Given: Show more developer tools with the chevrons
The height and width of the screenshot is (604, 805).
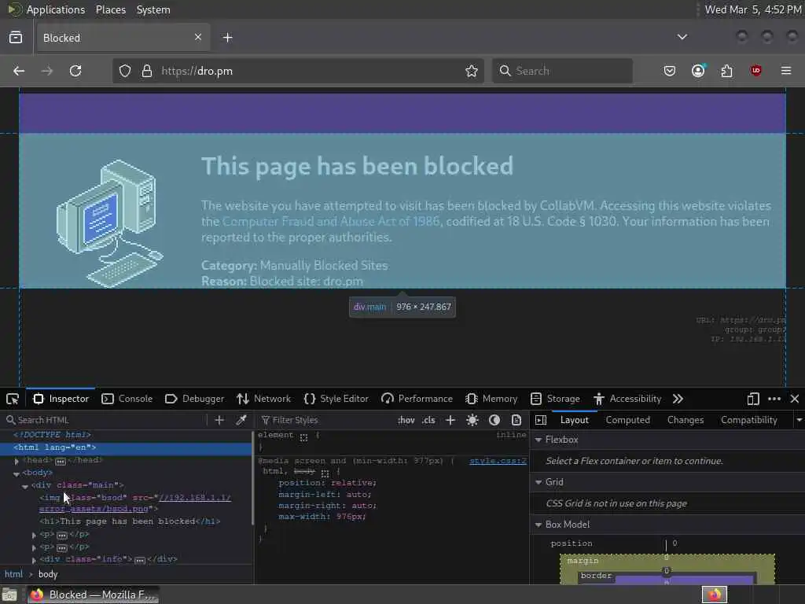Looking at the screenshot, I should (678, 399).
